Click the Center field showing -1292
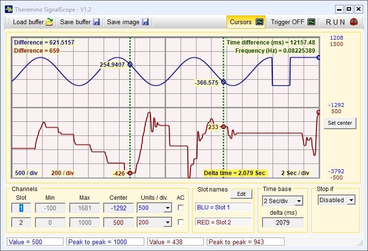Image resolution: width=368 pixels, height=251 pixels. coord(118,208)
